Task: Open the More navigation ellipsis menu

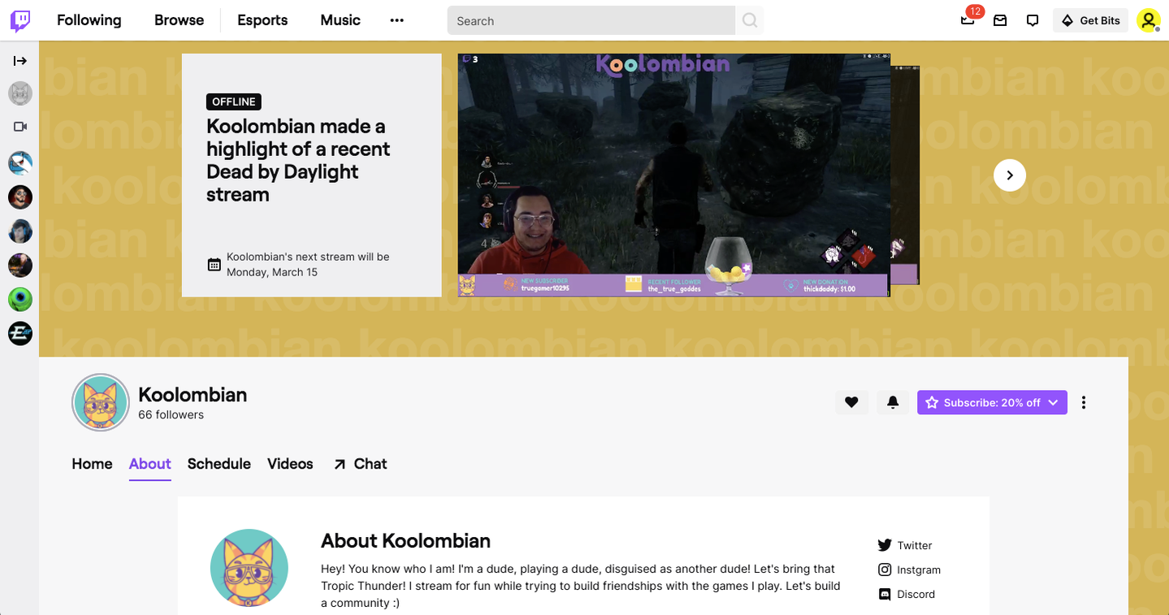Action: pyautogui.click(x=396, y=20)
